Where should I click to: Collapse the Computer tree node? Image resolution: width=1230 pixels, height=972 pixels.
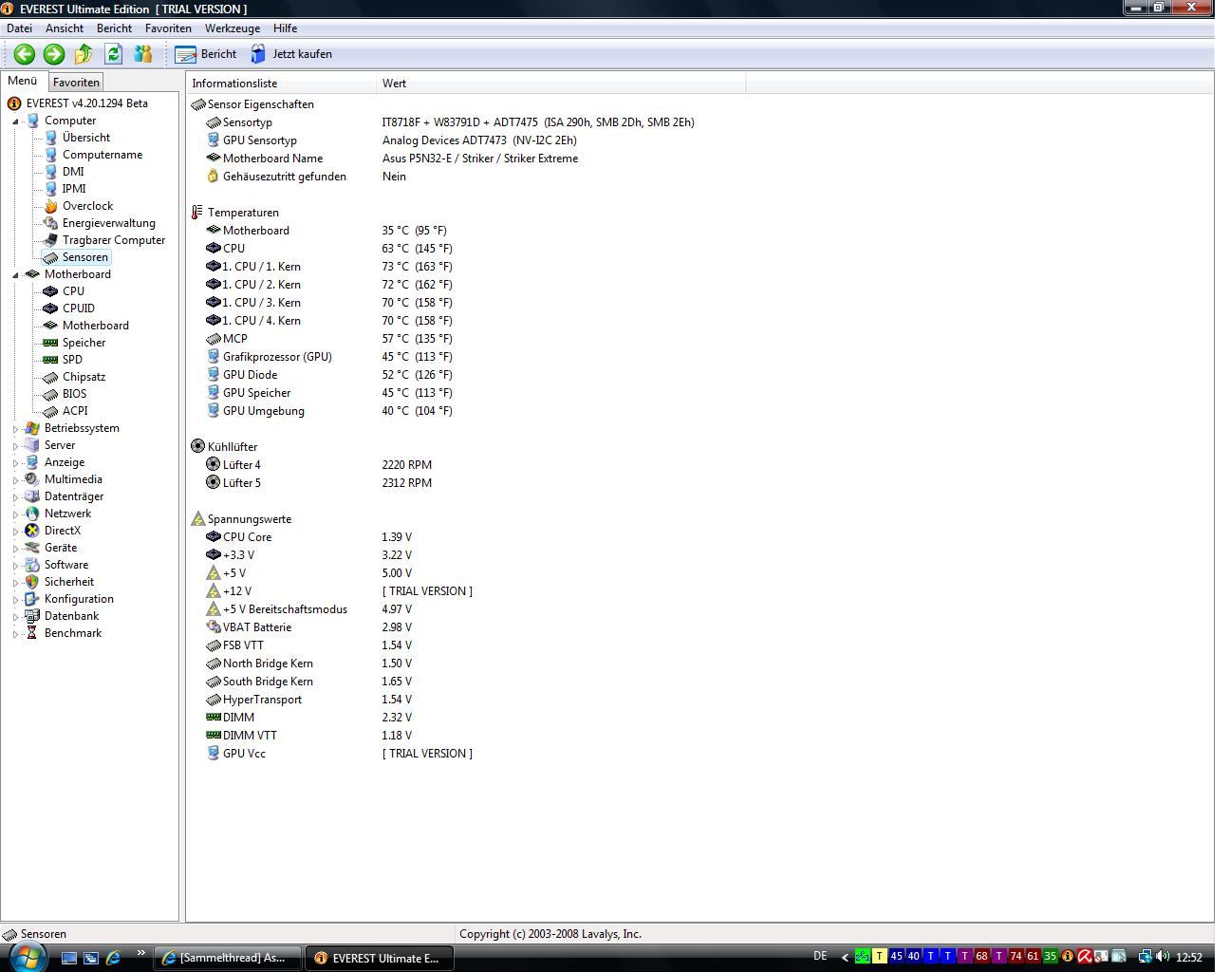coord(15,121)
